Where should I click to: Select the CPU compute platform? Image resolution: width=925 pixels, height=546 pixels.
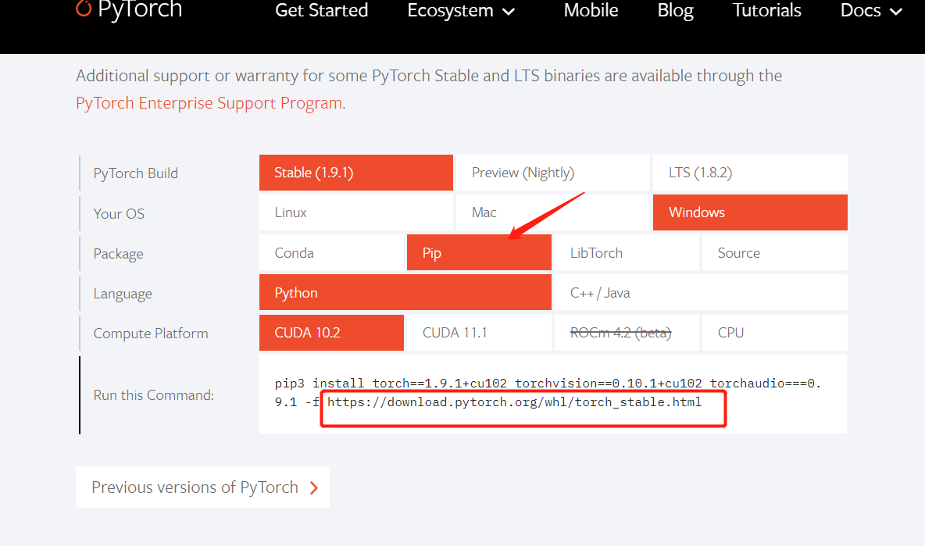click(x=774, y=333)
